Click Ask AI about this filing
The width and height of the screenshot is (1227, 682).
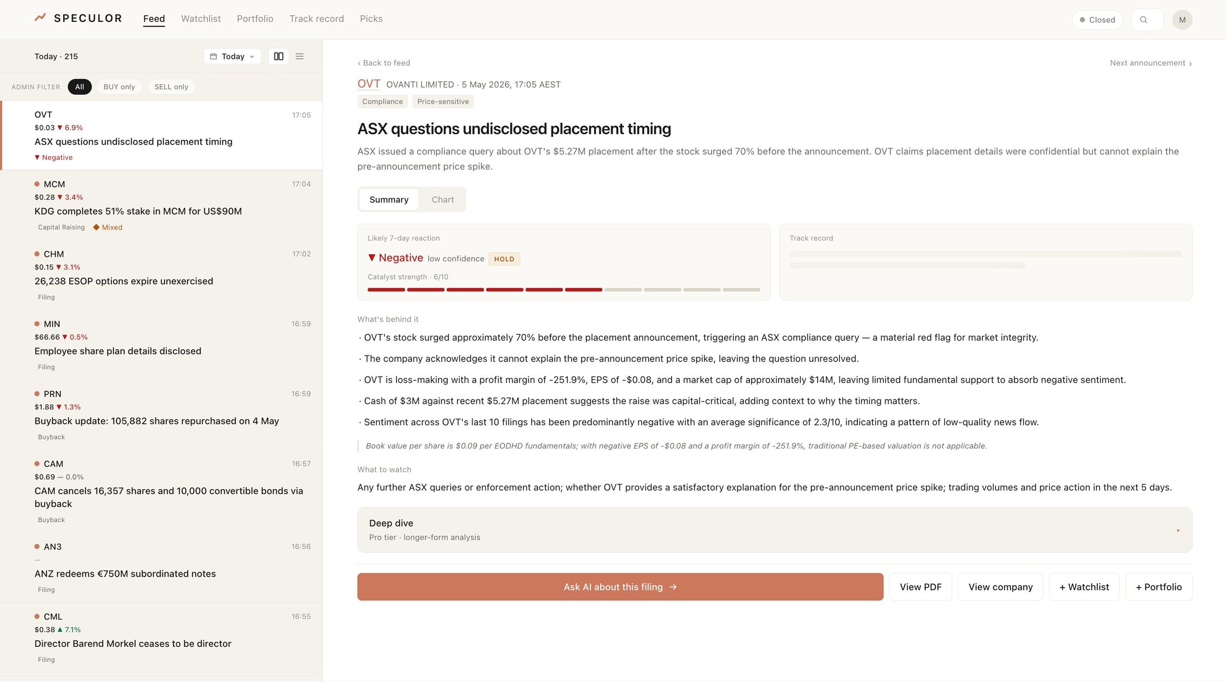point(620,587)
